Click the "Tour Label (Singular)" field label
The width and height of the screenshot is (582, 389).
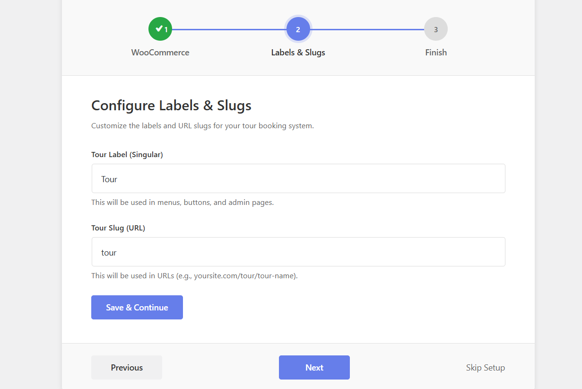pos(127,154)
